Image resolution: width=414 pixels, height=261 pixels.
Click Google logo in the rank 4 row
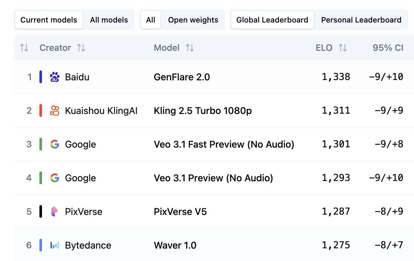coord(55,178)
